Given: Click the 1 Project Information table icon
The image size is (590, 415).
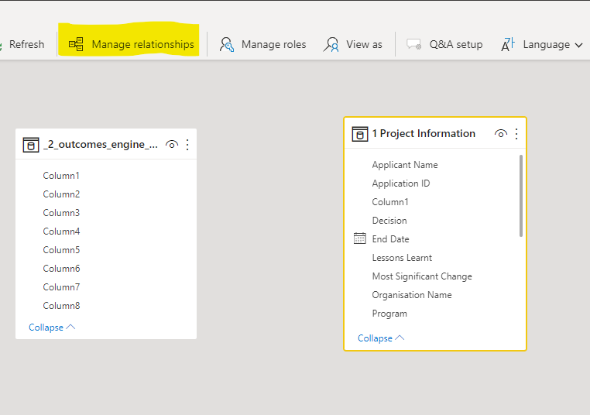Looking at the screenshot, I should pos(360,134).
